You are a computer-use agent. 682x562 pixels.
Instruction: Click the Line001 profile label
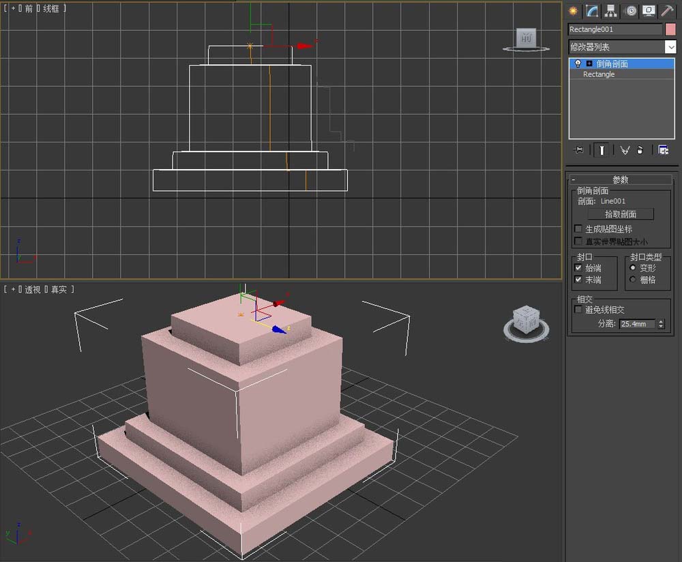[613, 201]
